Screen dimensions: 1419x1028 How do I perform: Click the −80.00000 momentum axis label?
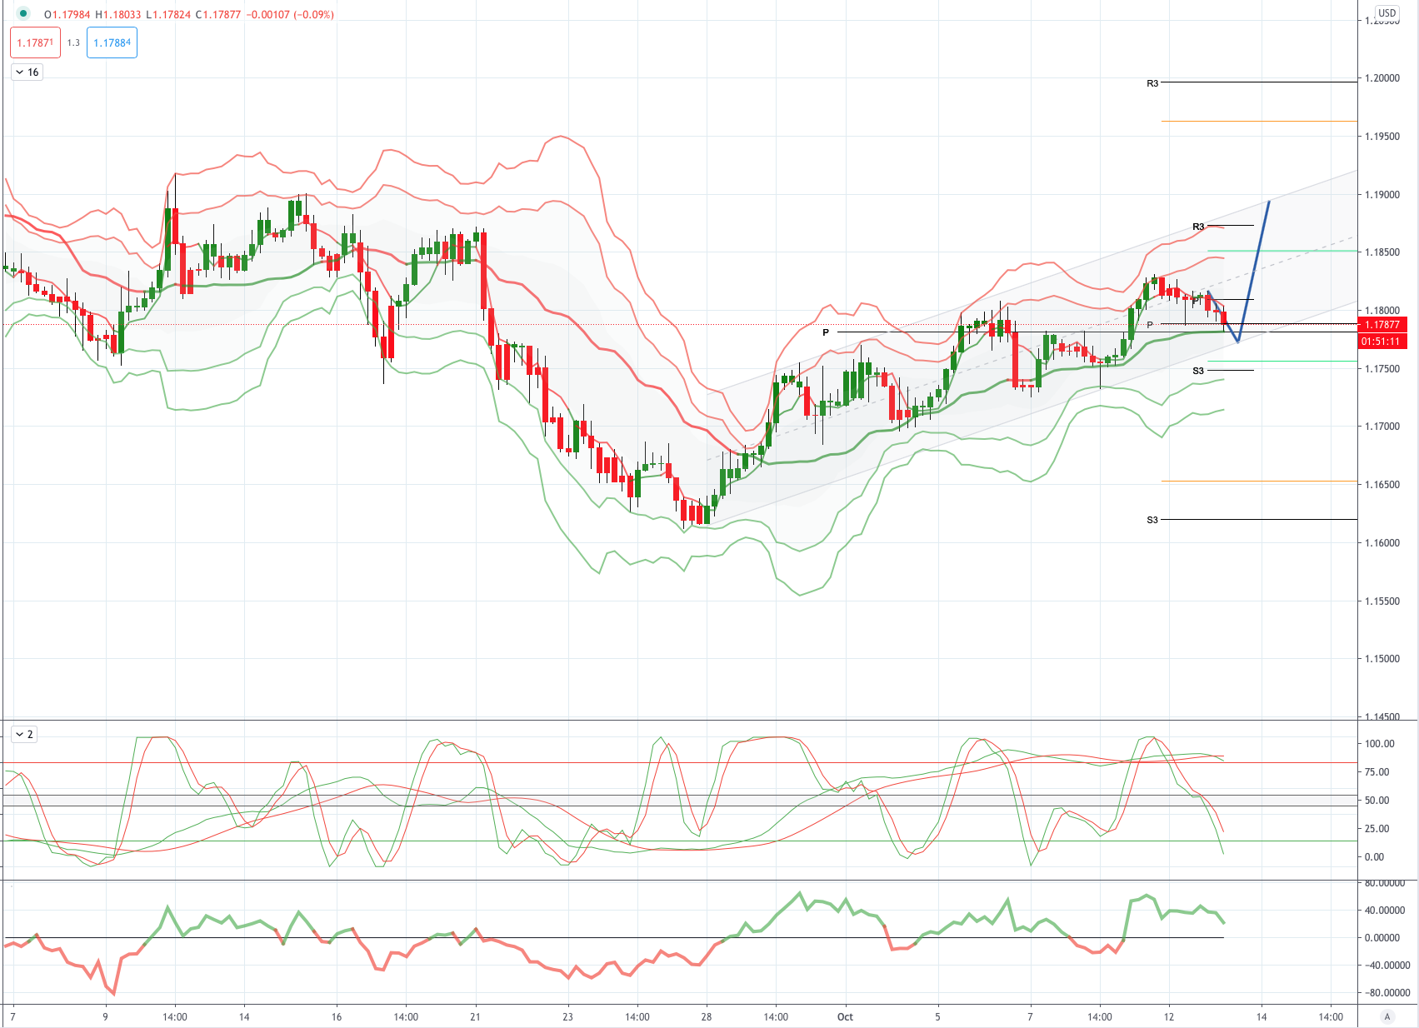pos(1387,993)
